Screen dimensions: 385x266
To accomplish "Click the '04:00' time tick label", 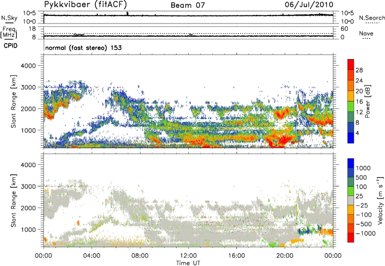I will tap(91, 256).
